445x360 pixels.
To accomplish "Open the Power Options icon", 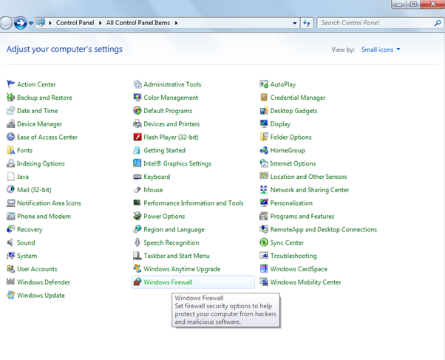I will click(137, 216).
